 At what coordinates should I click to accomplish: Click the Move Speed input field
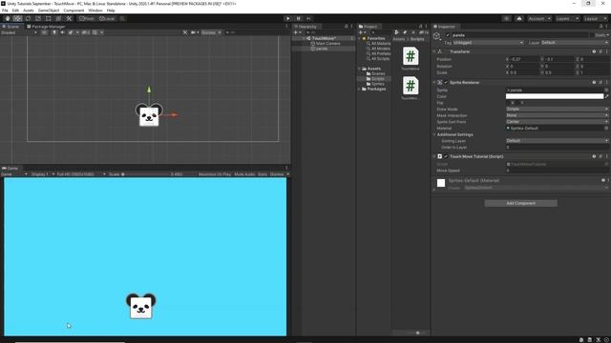(558, 171)
